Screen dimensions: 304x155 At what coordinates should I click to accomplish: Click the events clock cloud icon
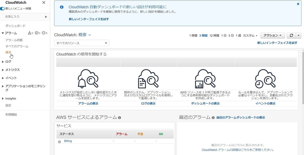pos(265,79)
